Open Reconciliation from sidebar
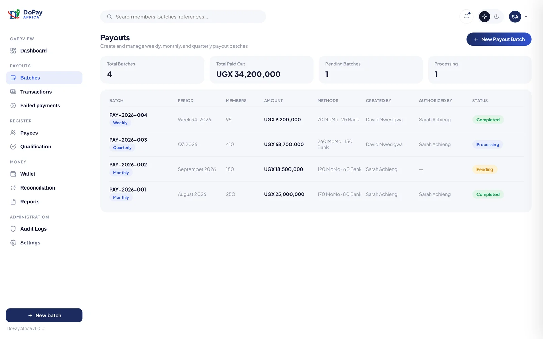 pyautogui.click(x=44, y=188)
